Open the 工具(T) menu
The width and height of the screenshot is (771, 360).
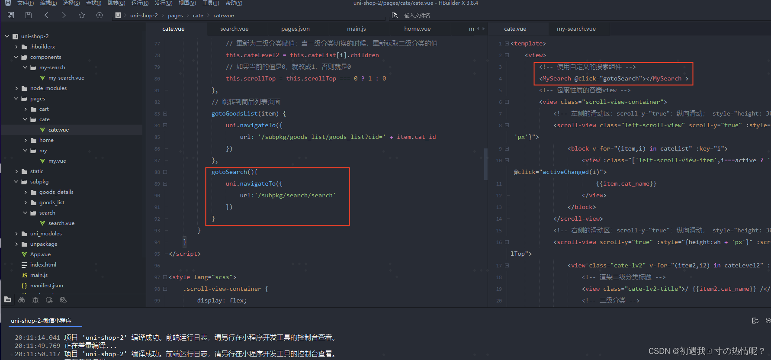click(211, 3)
